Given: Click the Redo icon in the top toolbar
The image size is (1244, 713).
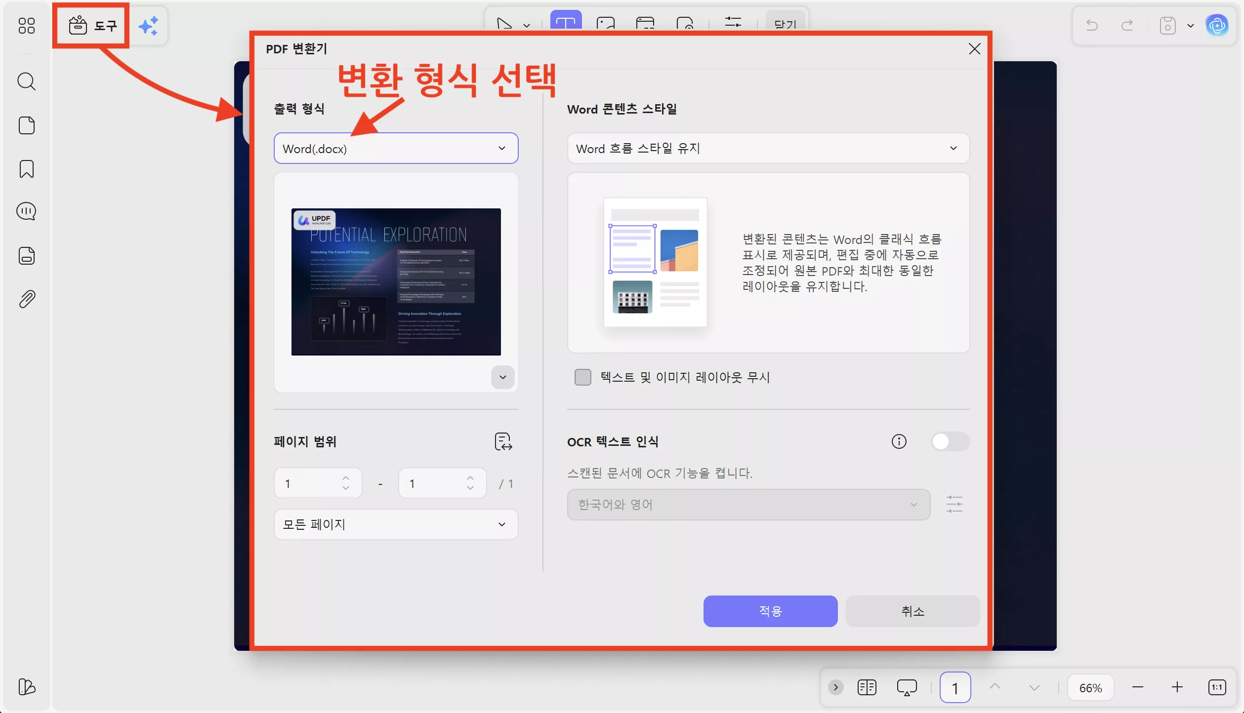Looking at the screenshot, I should pyautogui.click(x=1127, y=25).
